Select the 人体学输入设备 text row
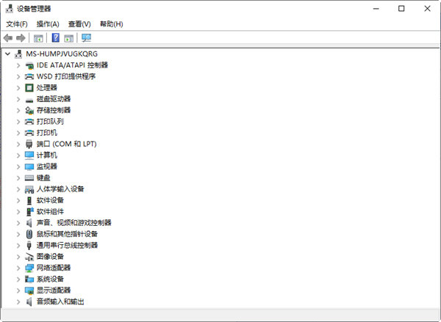This screenshot has height=322, width=441. point(60,189)
